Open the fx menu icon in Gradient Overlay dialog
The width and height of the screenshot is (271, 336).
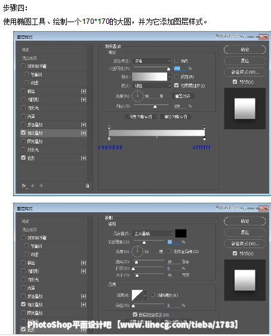pos(24,186)
